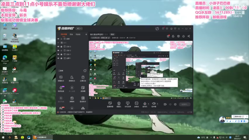The image size is (249, 140).
Task: Open the feedback chat icon in title bar
Action: point(167,29)
